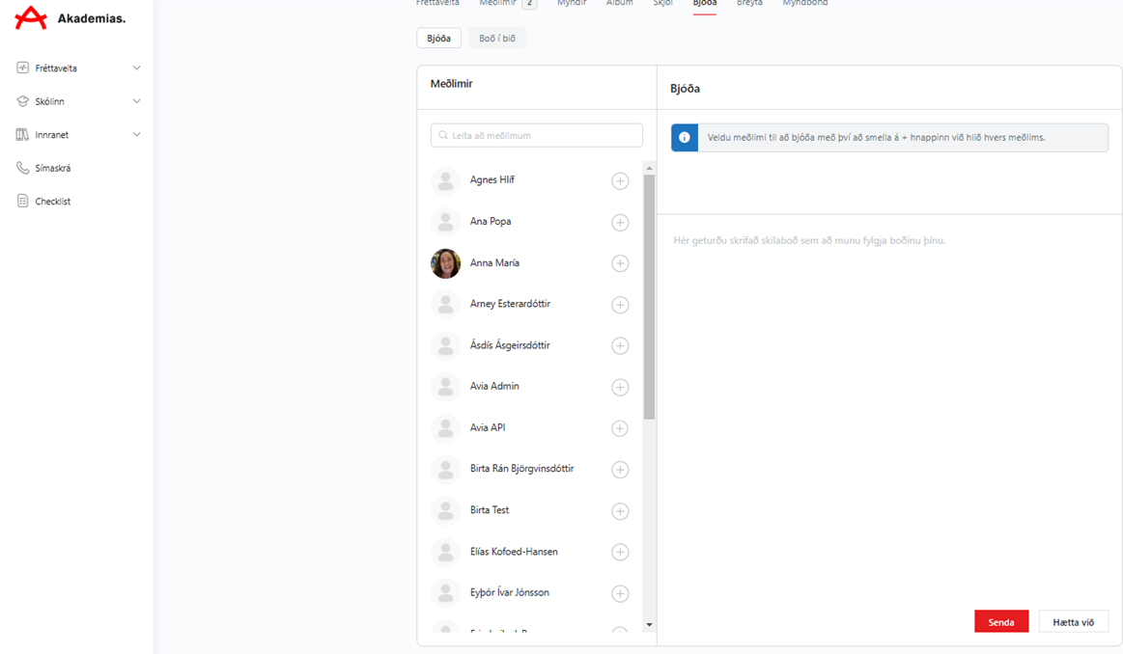Click the plus next to Birta Test
Viewport: 1123px width, 654px height.
pos(620,511)
